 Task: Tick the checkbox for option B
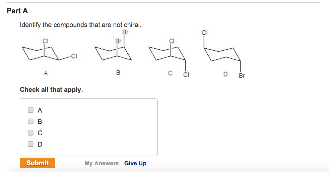(x=31, y=121)
